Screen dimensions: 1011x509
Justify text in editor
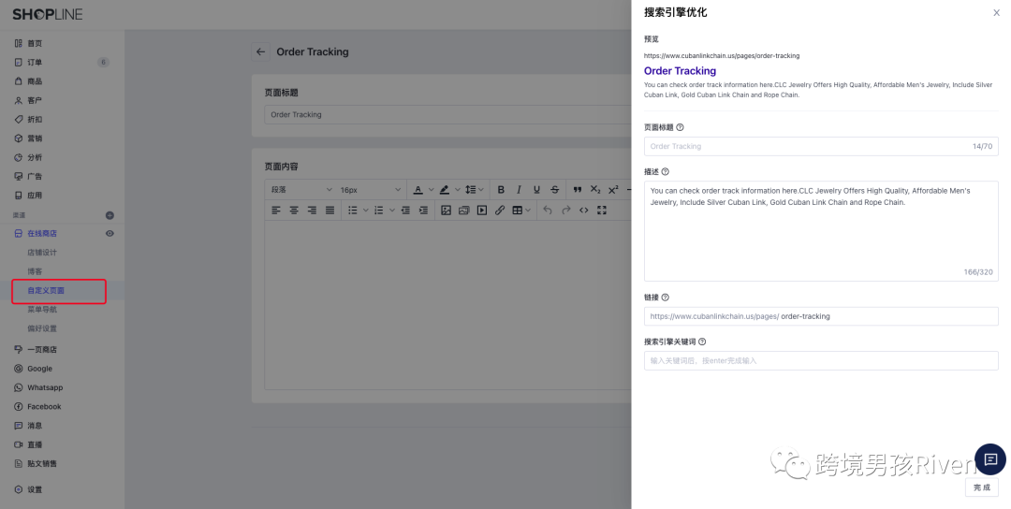click(x=330, y=210)
